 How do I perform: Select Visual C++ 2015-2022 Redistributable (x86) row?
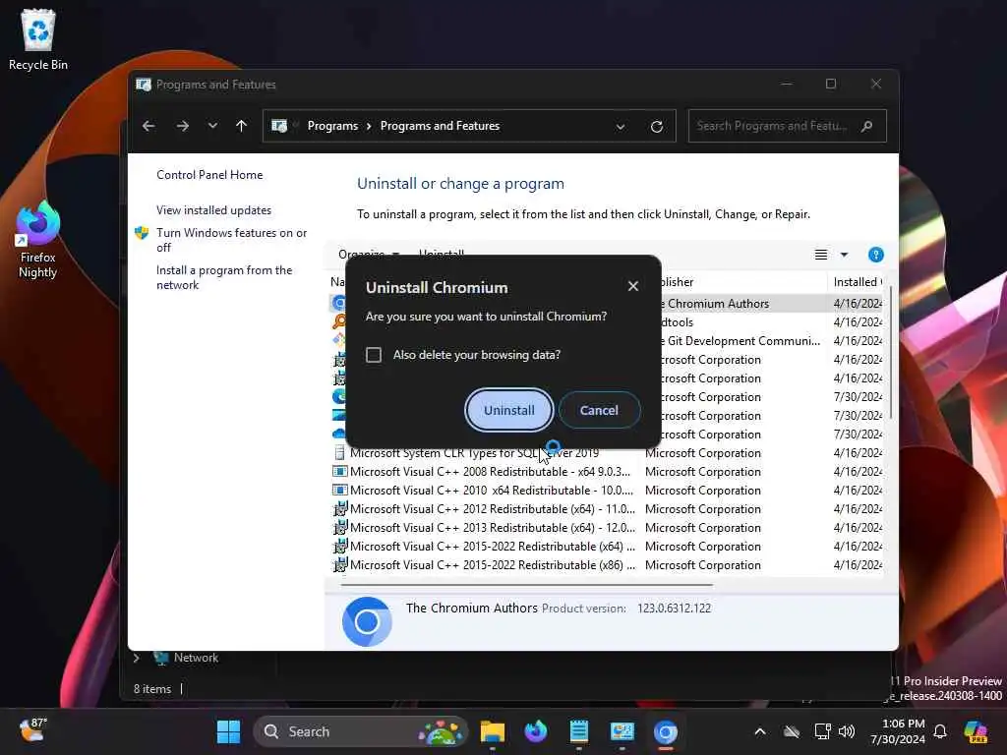pos(492,565)
